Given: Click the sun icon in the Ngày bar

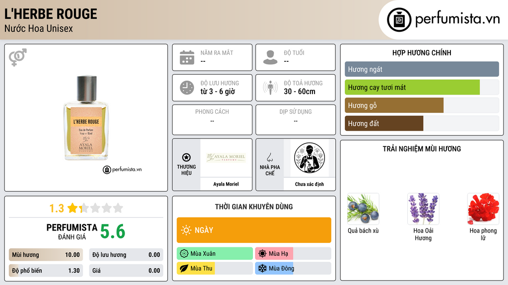Looking at the screenshot, I should pos(186,230).
